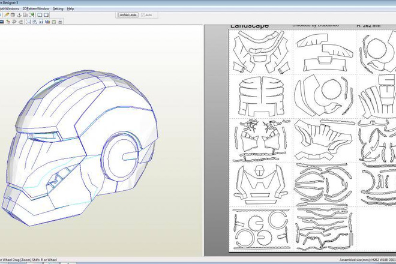The width and height of the screenshot is (396, 264).
Task: Click the green cube 3D model icon
Action: pos(32,14)
